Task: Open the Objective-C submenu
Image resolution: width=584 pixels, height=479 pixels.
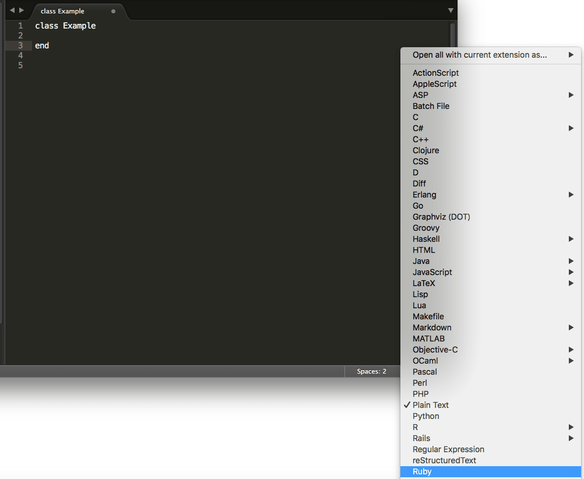Action: pyautogui.click(x=491, y=350)
